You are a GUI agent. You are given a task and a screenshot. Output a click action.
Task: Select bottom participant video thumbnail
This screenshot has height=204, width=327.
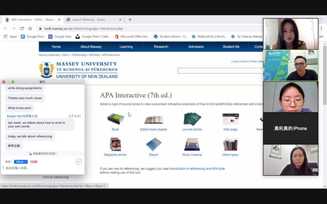click(x=291, y=160)
